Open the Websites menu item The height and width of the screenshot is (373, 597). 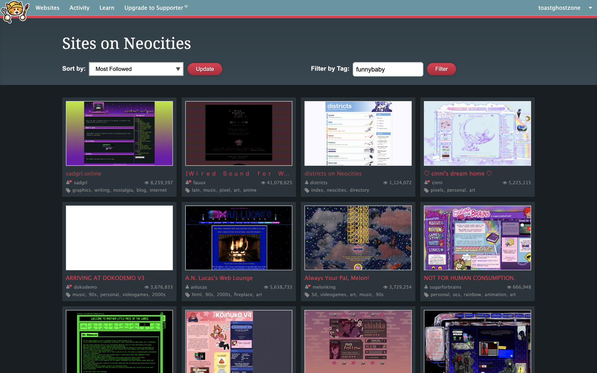[x=47, y=8]
